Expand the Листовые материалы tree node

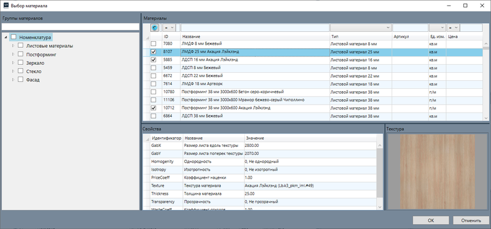click(x=13, y=46)
